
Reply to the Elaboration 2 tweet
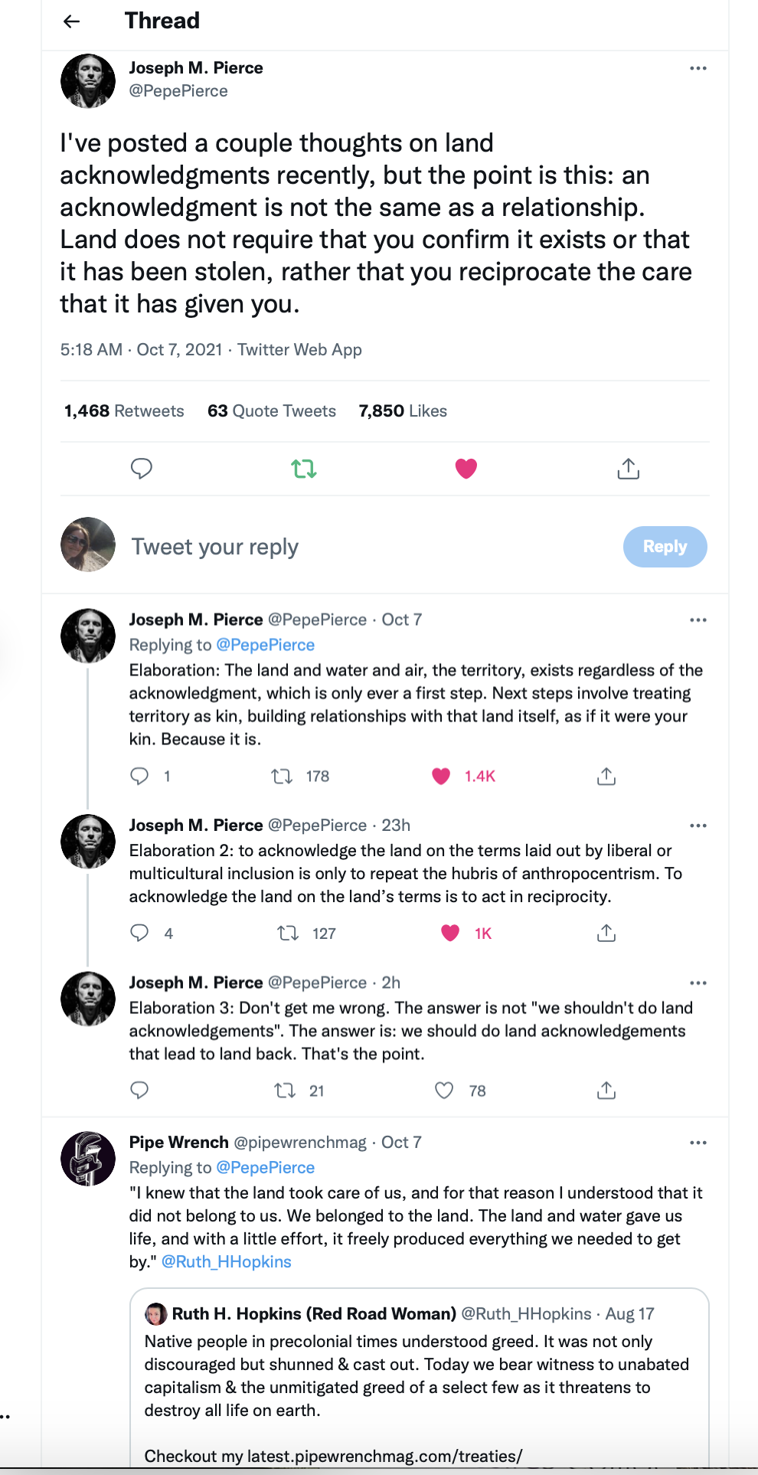(x=139, y=933)
